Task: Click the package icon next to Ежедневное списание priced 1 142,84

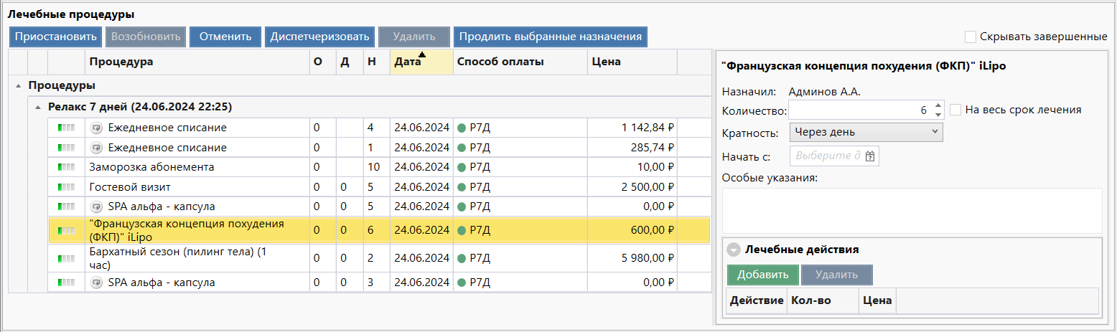Action: 97,128
